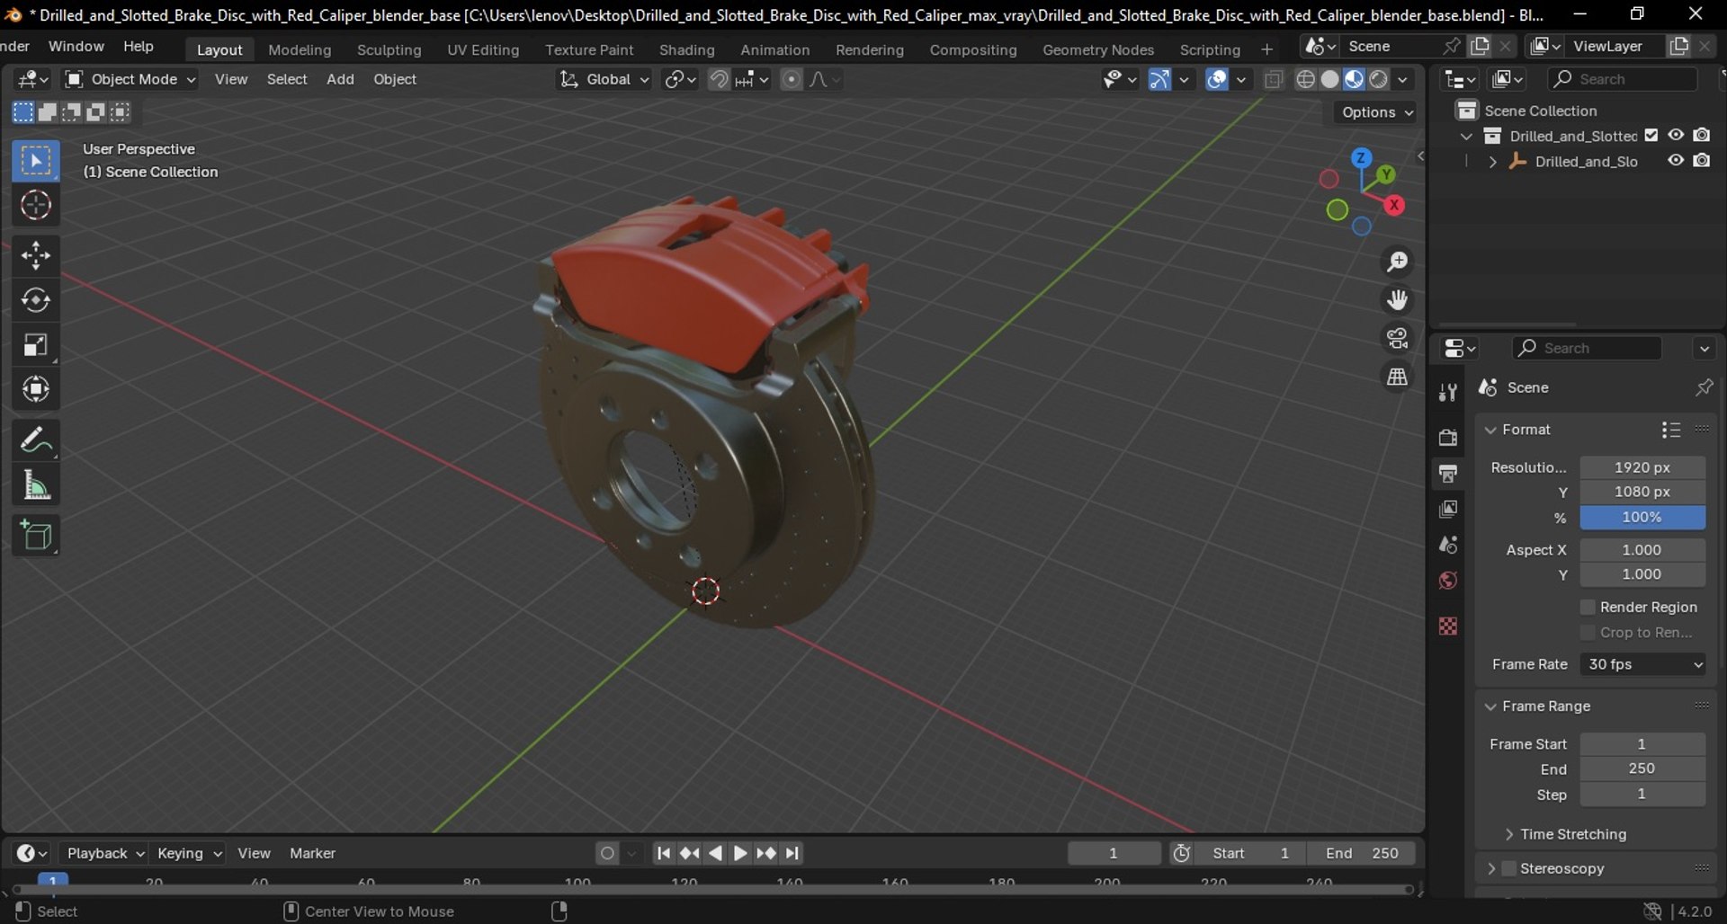The width and height of the screenshot is (1727, 924).
Task: Choose the Move tool
Action: tap(36, 256)
